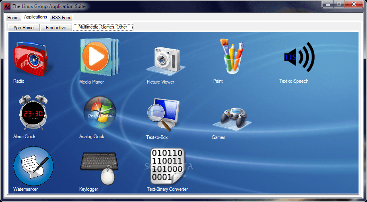Viewport: 367px width, 202px height.
Task: Maximize the Application Suite window
Action: pos(339,4)
